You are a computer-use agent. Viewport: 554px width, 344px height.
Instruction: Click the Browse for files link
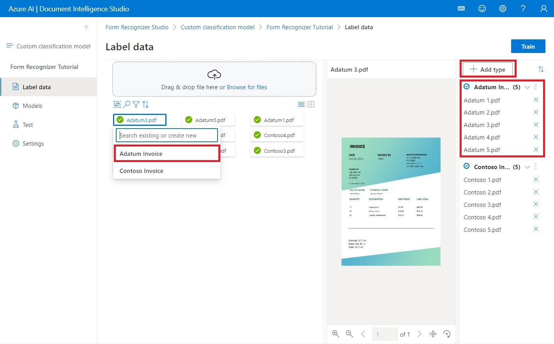[247, 87]
